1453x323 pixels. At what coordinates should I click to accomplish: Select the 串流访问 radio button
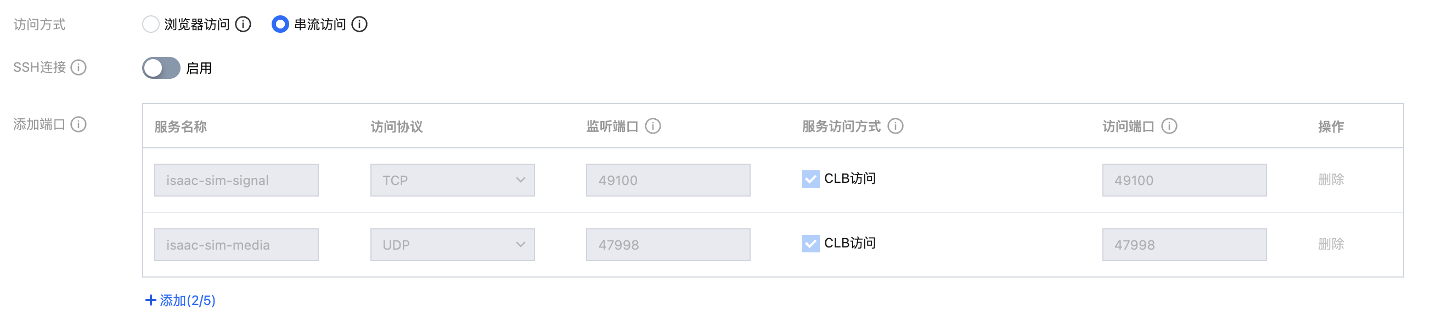click(280, 24)
